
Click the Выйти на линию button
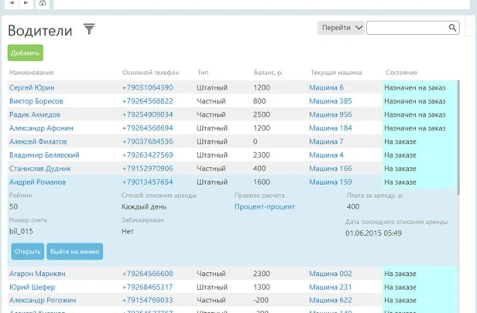click(74, 251)
